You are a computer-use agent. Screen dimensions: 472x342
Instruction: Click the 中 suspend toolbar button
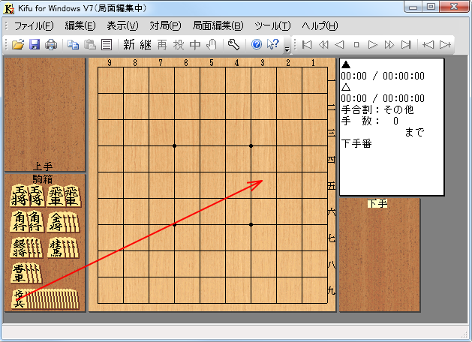(195, 44)
